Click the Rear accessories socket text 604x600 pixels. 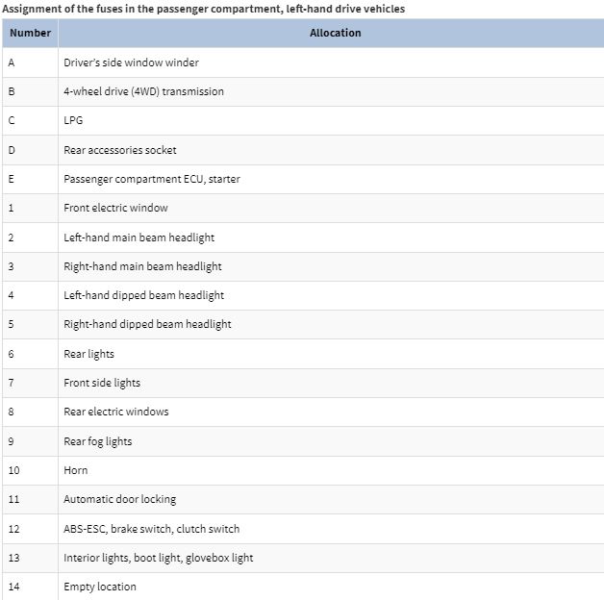(x=120, y=150)
